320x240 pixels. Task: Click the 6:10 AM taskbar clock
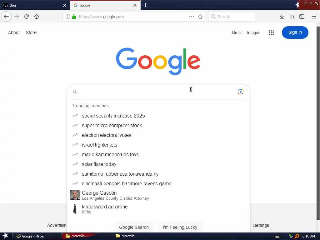308,236
